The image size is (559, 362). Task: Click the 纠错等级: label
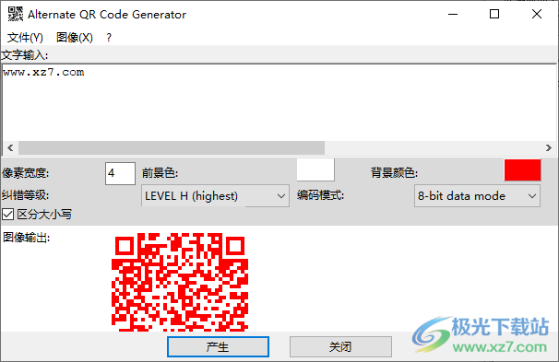point(25,195)
